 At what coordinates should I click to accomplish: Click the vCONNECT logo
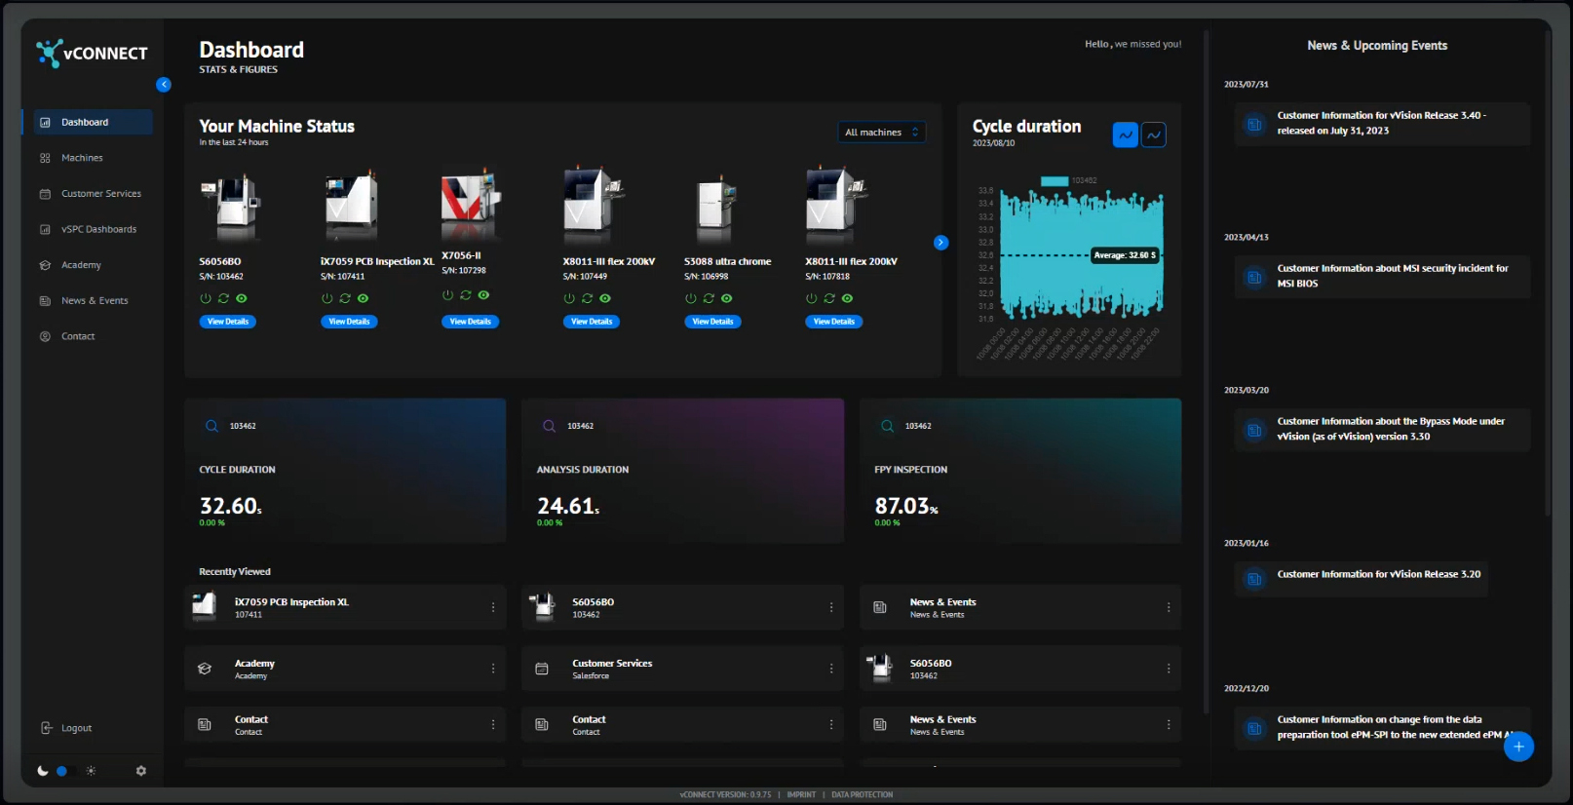point(92,53)
